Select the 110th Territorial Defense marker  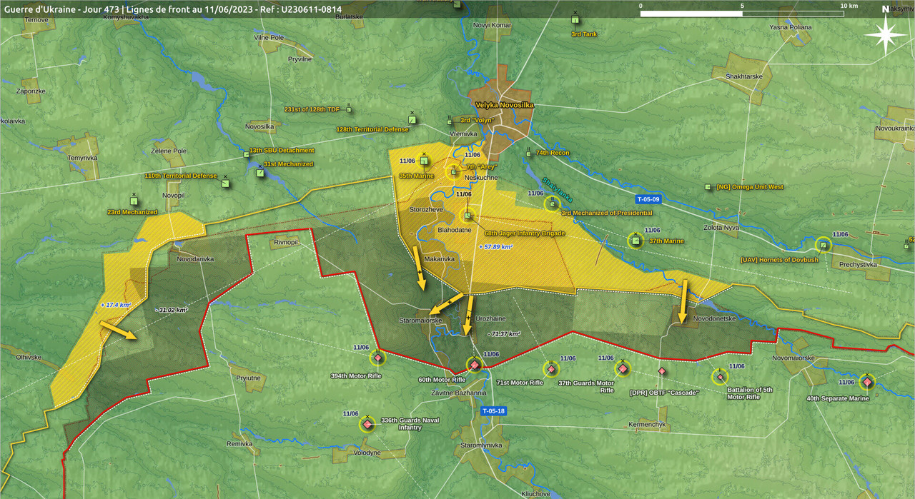point(225,183)
